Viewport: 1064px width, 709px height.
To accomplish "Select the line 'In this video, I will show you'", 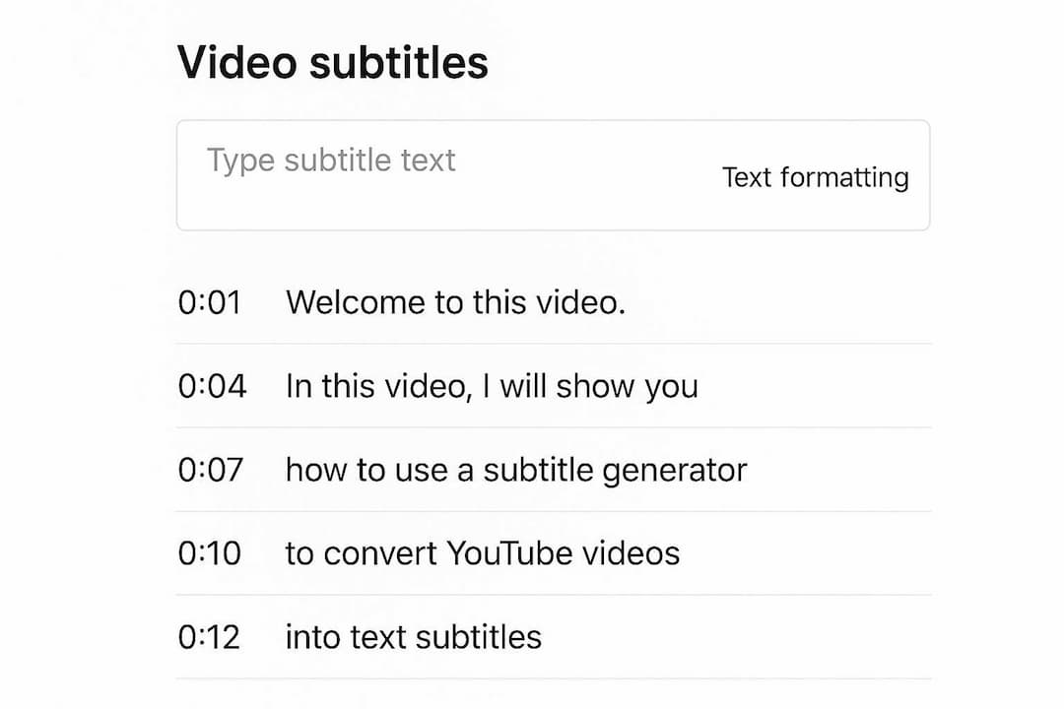I will tap(493, 386).
